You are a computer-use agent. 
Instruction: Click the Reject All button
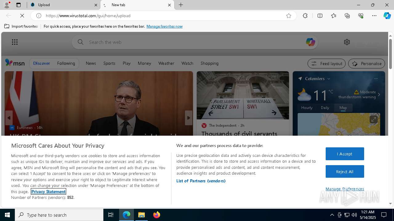pos(345,172)
